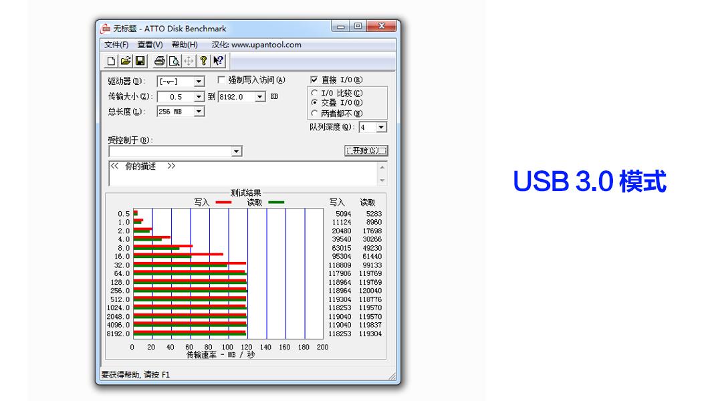Click the read value 5283

(x=374, y=214)
